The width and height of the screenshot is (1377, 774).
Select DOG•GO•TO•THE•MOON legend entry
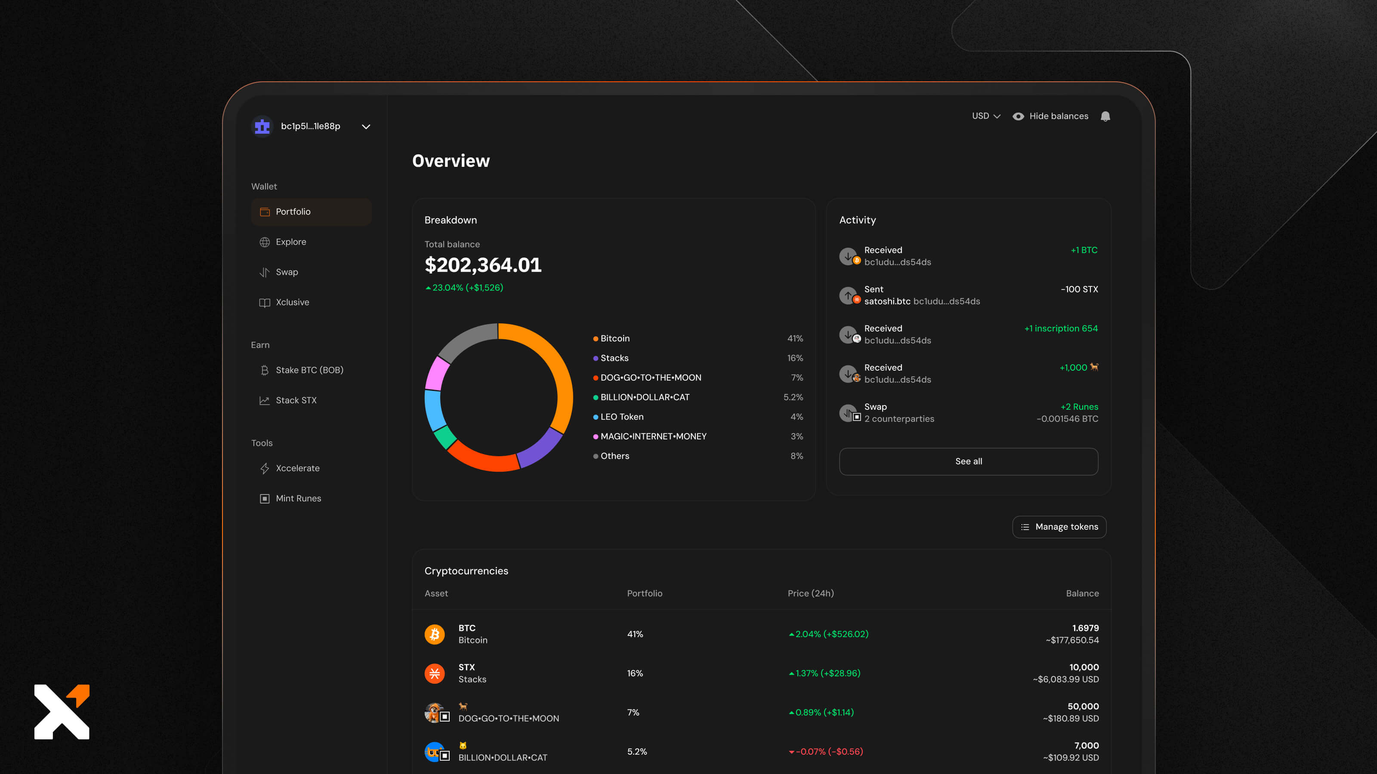coord(698,378)
